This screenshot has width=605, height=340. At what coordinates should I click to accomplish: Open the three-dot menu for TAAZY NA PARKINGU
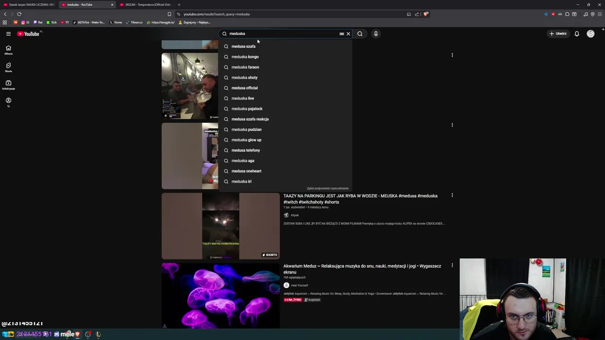(x=452, y=195)
